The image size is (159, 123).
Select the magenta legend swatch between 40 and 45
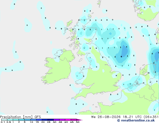(x=68, y=120)
